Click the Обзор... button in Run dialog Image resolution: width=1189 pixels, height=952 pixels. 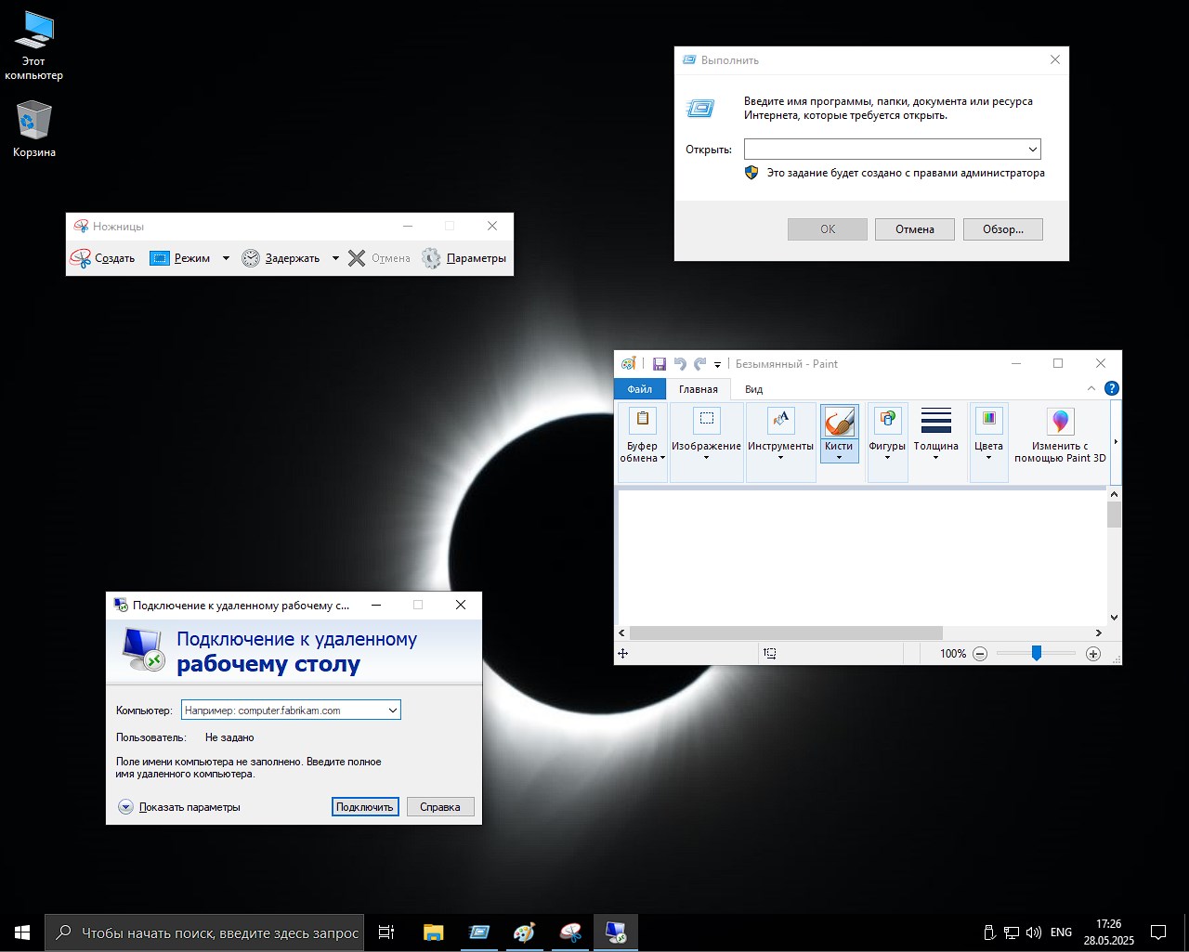tap(1002, 229)
